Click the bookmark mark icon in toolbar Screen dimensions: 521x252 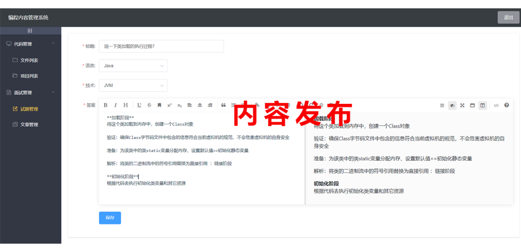[x=160, y=105]
